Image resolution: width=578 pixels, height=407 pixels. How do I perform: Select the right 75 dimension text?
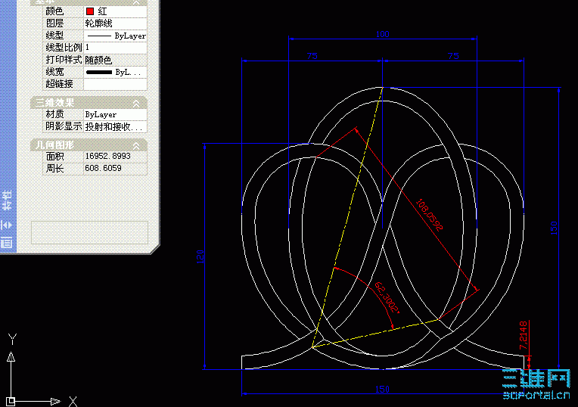coord(453,56)
